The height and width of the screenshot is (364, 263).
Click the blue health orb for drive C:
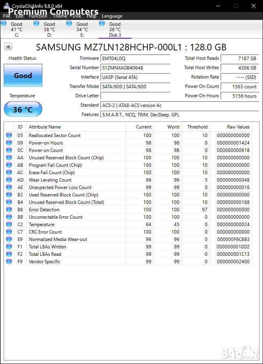coord(4,23)
